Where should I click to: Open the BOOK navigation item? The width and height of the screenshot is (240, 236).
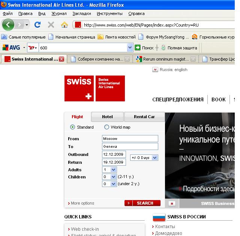[x=218, y=99]
